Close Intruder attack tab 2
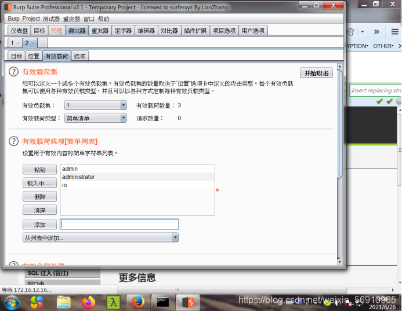The image size is (402, 311). pyautogui.click(x=32, y=43)
